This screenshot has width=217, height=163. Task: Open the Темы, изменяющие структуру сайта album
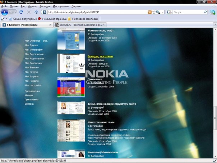coord(112,104)
